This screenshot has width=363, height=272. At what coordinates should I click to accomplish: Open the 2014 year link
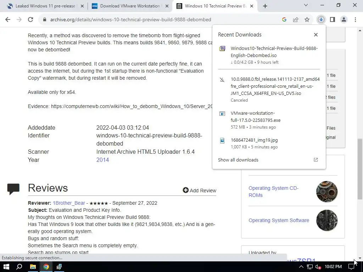102,160
